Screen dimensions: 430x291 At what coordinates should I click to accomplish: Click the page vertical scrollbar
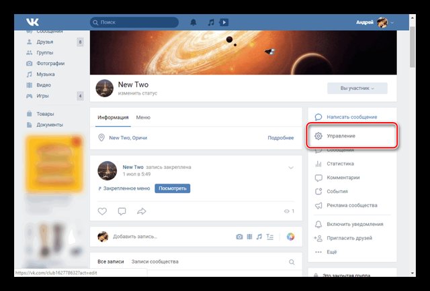413,47
